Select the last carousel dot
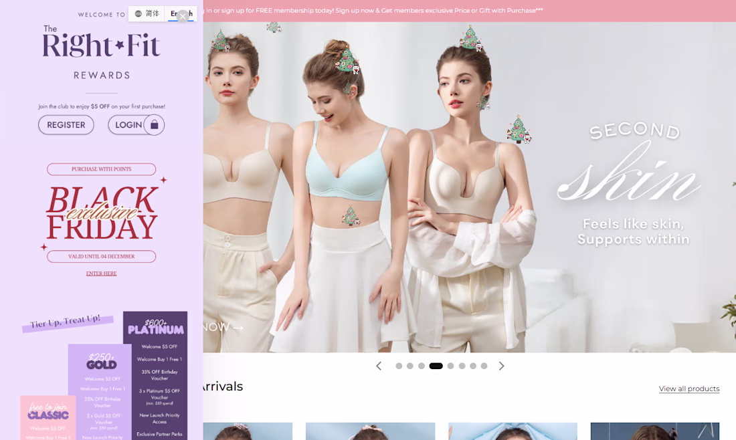The width and height of the screenshot is (736, 440). [484, 366]
